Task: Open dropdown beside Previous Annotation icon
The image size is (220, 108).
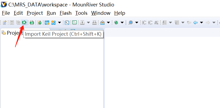Action: tap(183, 23)
